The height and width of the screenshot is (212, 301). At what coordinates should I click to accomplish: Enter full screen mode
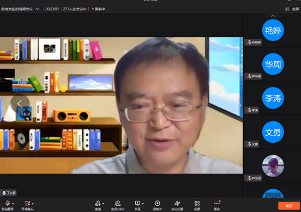coord(292,9)
